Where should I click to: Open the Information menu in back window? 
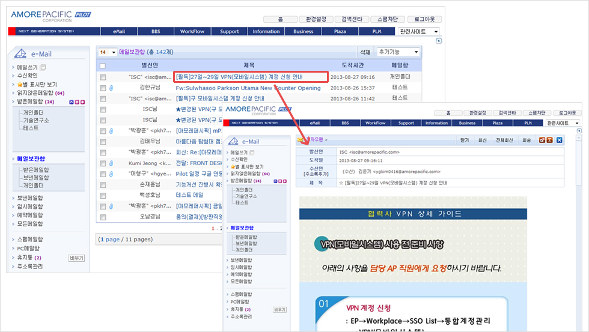pos(266,31)
